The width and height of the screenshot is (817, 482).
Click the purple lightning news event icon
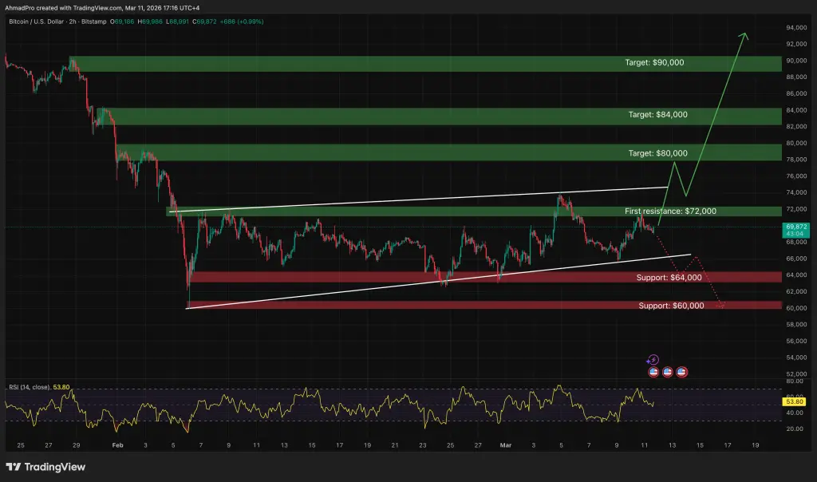653,359
